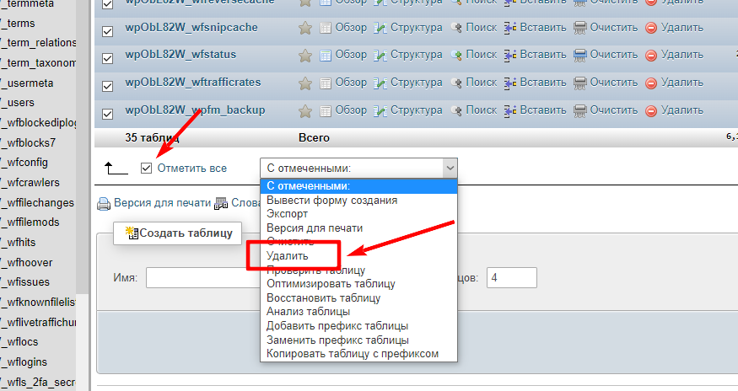Viewport: 738px width, 391px height.
Task: Click red Удалить icon for wpObL82W_wpfm_backup
Action: tap(650, 110)
